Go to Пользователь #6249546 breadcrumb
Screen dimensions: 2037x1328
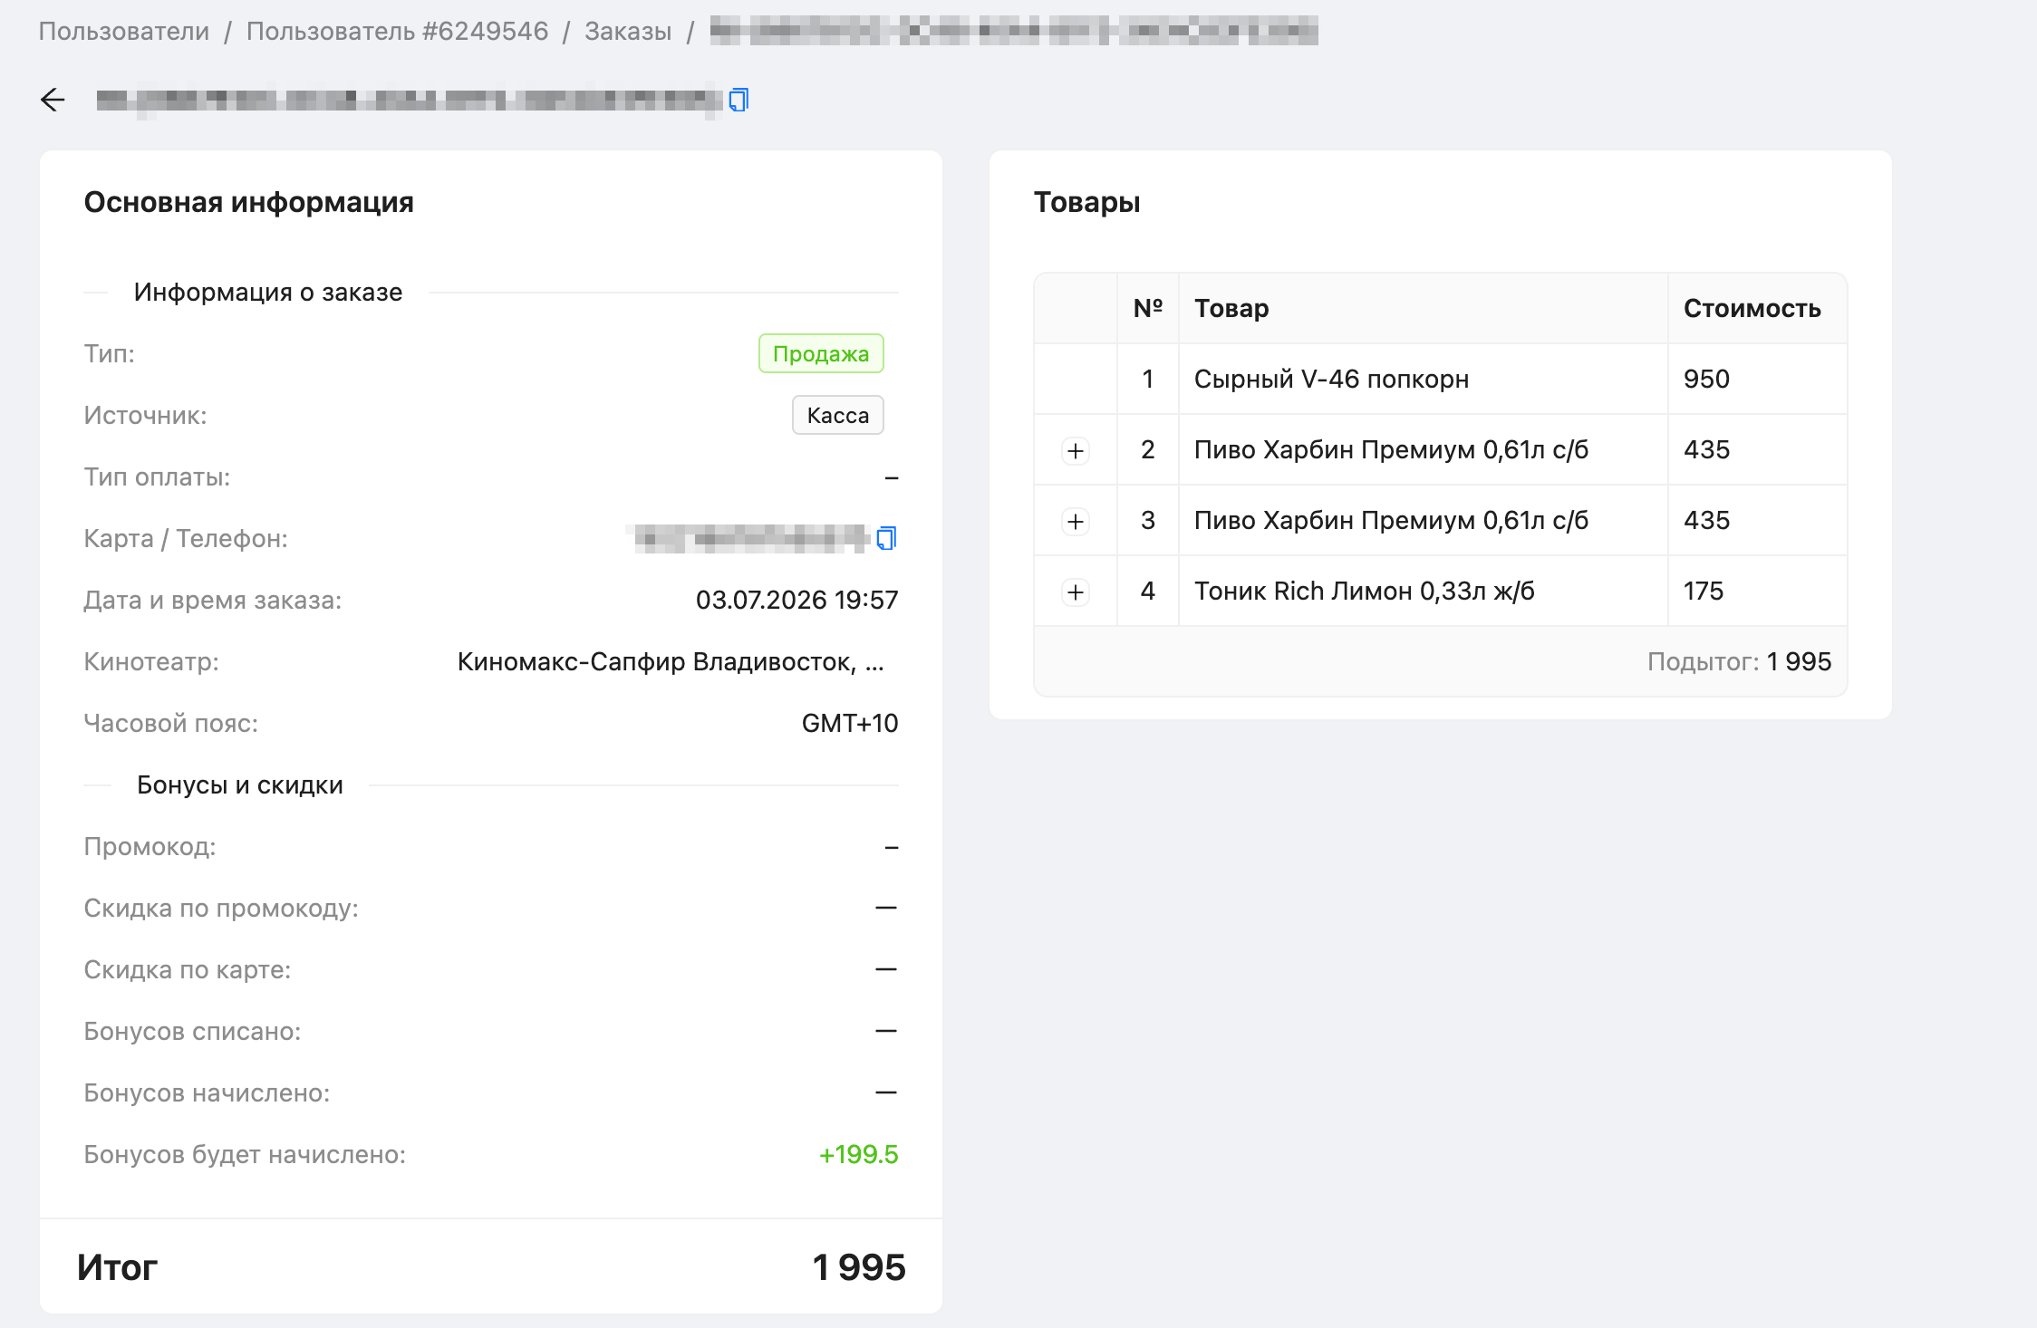coord(397,31)
